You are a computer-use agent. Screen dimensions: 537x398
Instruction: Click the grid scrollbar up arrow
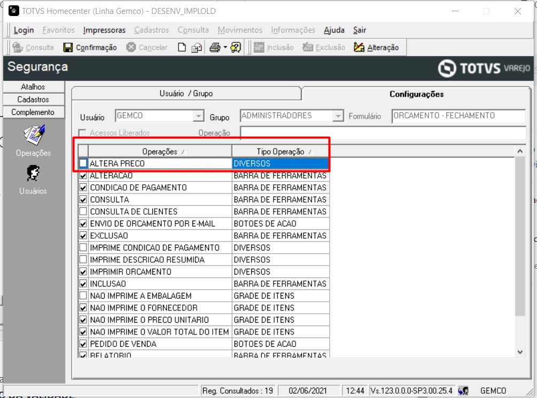pyautogui.click(x=520, y=151)
